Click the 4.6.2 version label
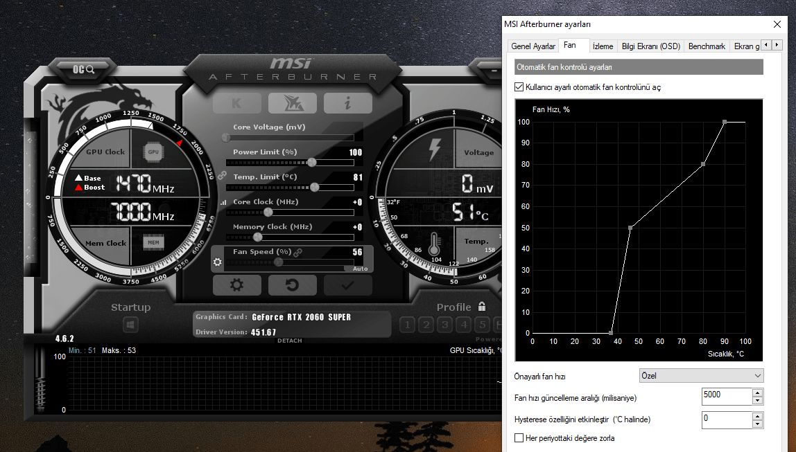 [64, 338]
